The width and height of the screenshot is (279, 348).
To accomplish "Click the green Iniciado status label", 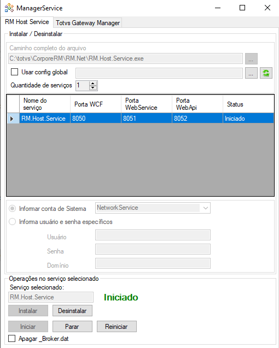I will pyautogui.click(x=121, y=297).
